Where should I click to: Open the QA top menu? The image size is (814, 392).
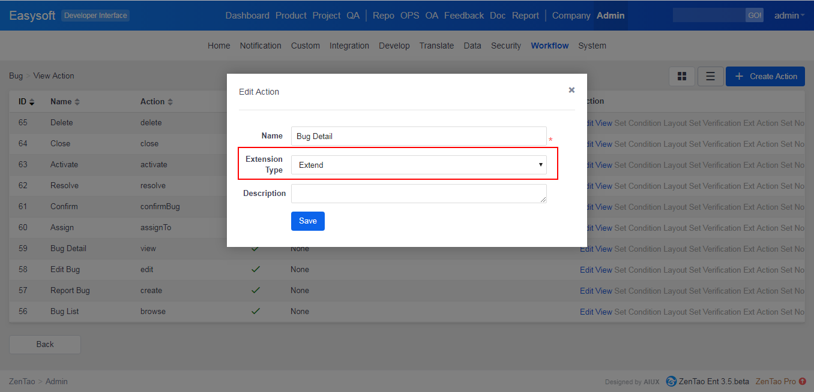(x=353, y=16)
